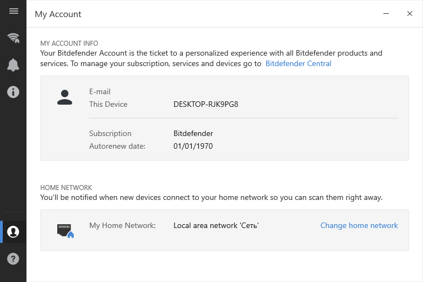Click the My Account window title
Image resolution: width=423 pixels, height=282 pixels.
pos(58,14)
